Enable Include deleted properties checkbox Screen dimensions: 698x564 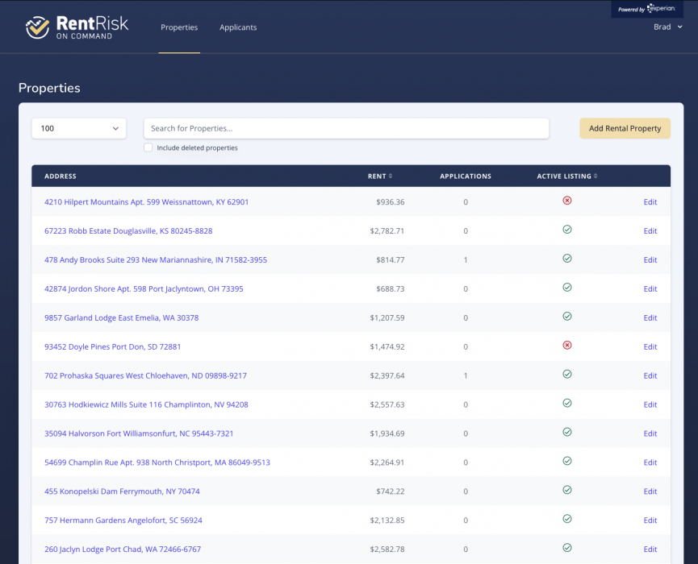pos(148,148)
